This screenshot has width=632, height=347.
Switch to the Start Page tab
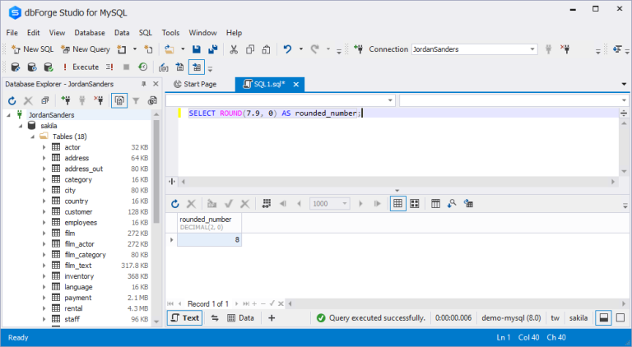coord(196,84)
